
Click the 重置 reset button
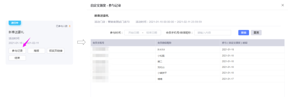click(x=256, y=33)
